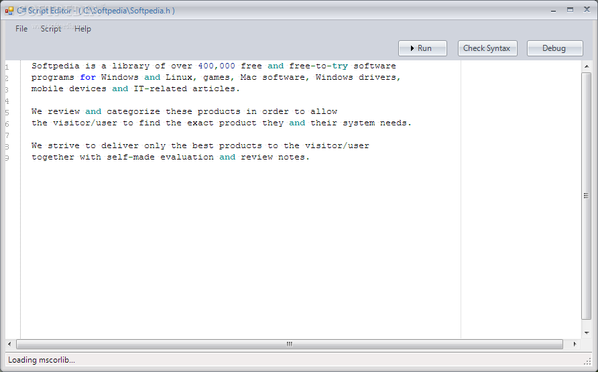Click the vertical scrollbar down arrow

(587, 333)
